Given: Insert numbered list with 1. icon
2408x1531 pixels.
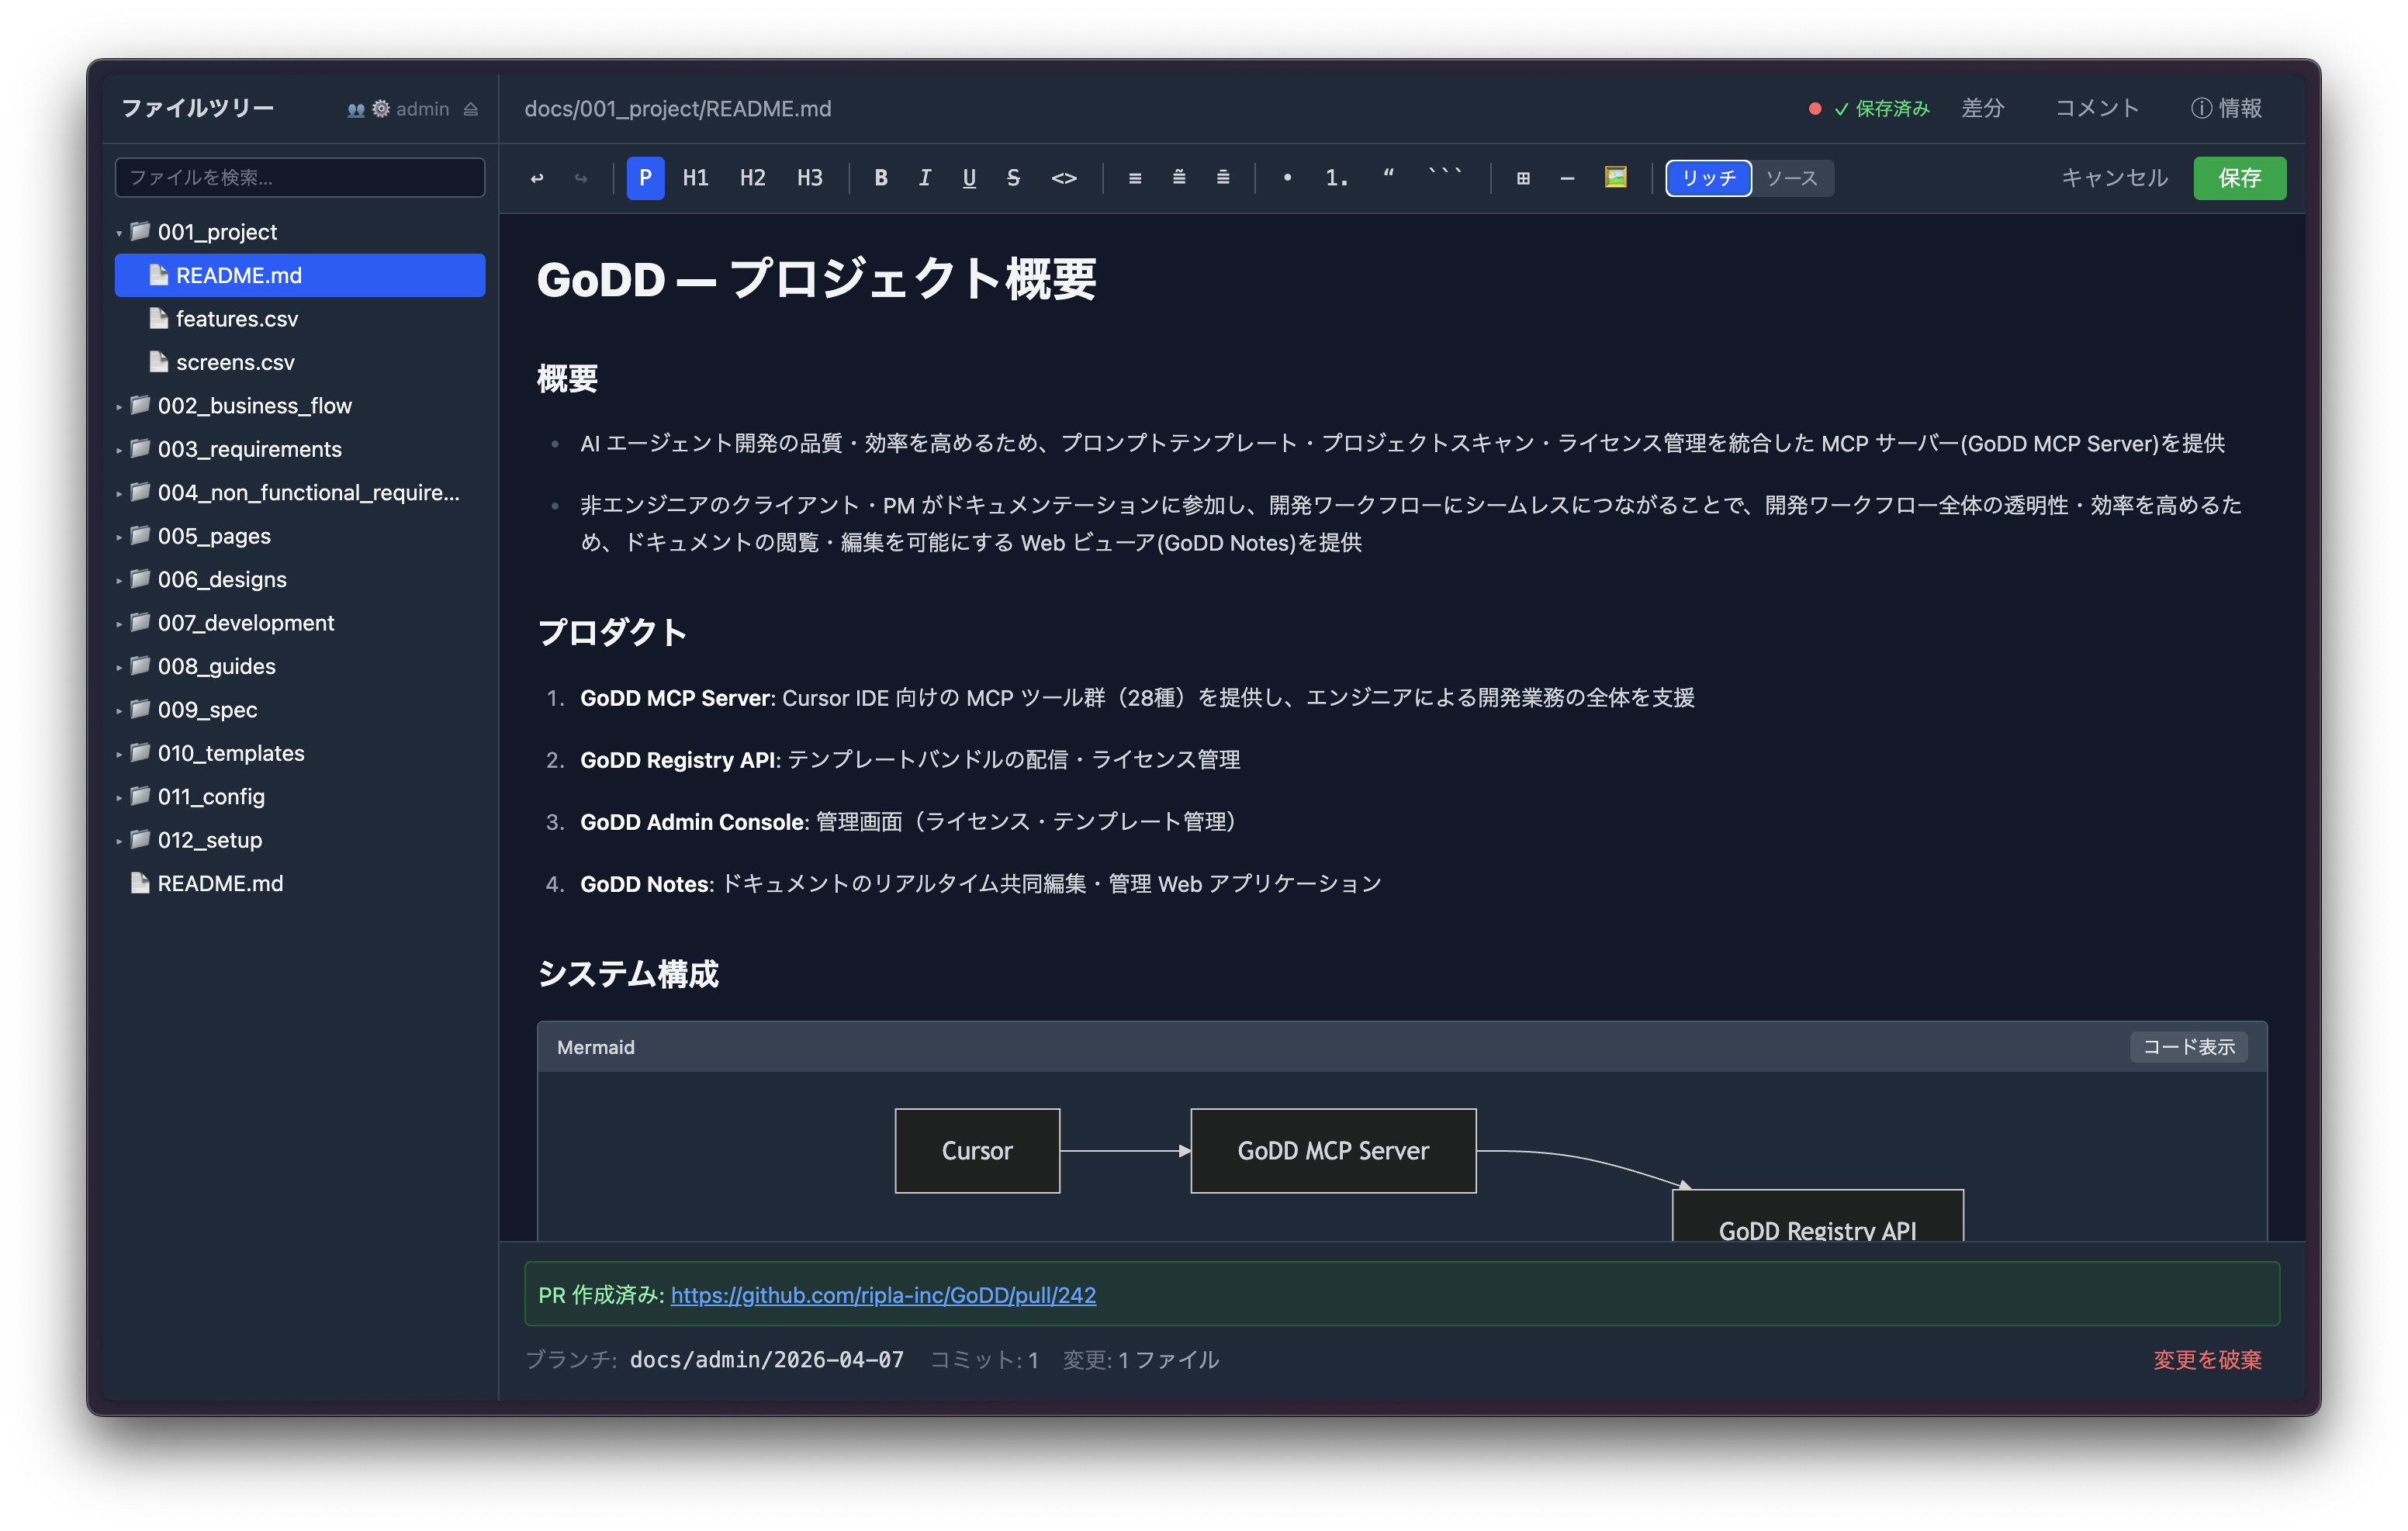Looking at the screenshot, I should pyautogui.click(x=1336, y=178).
